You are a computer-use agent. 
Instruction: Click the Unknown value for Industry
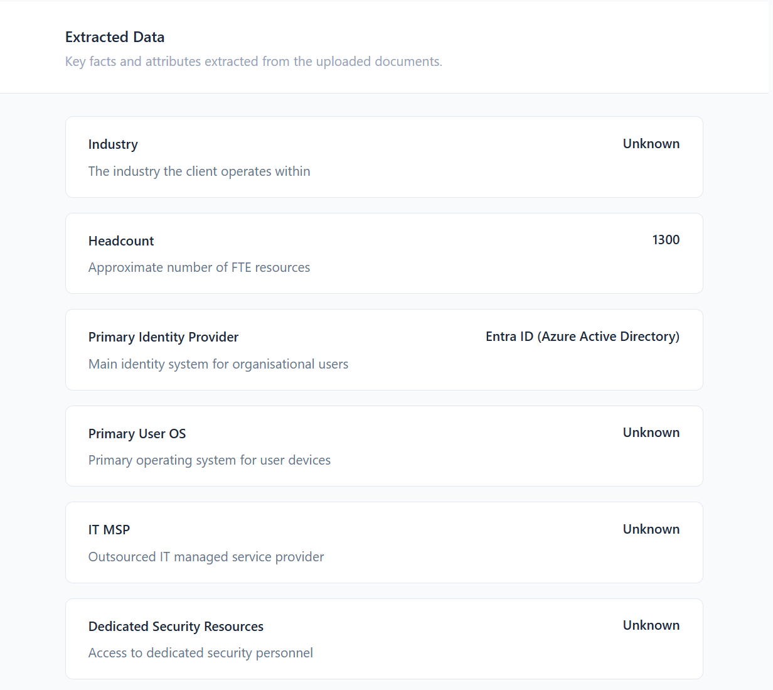[x=651, y=143]
